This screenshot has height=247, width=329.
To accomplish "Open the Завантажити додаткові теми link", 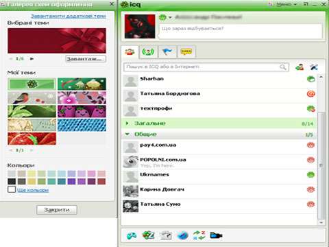I will click(69, 16).
